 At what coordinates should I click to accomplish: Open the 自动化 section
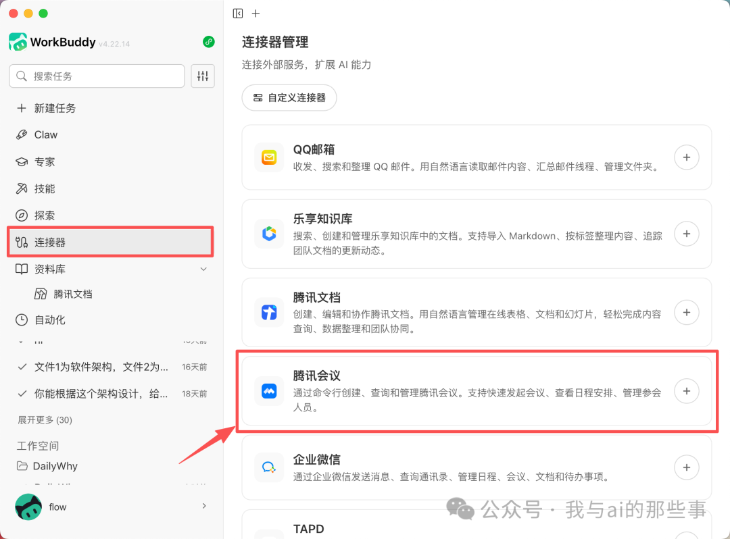(x=110, y=319)
